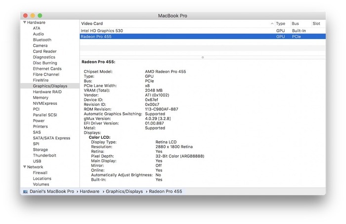Select the Intel HD Graphics 530 row

pyautogui.click(x=203, y=31)
